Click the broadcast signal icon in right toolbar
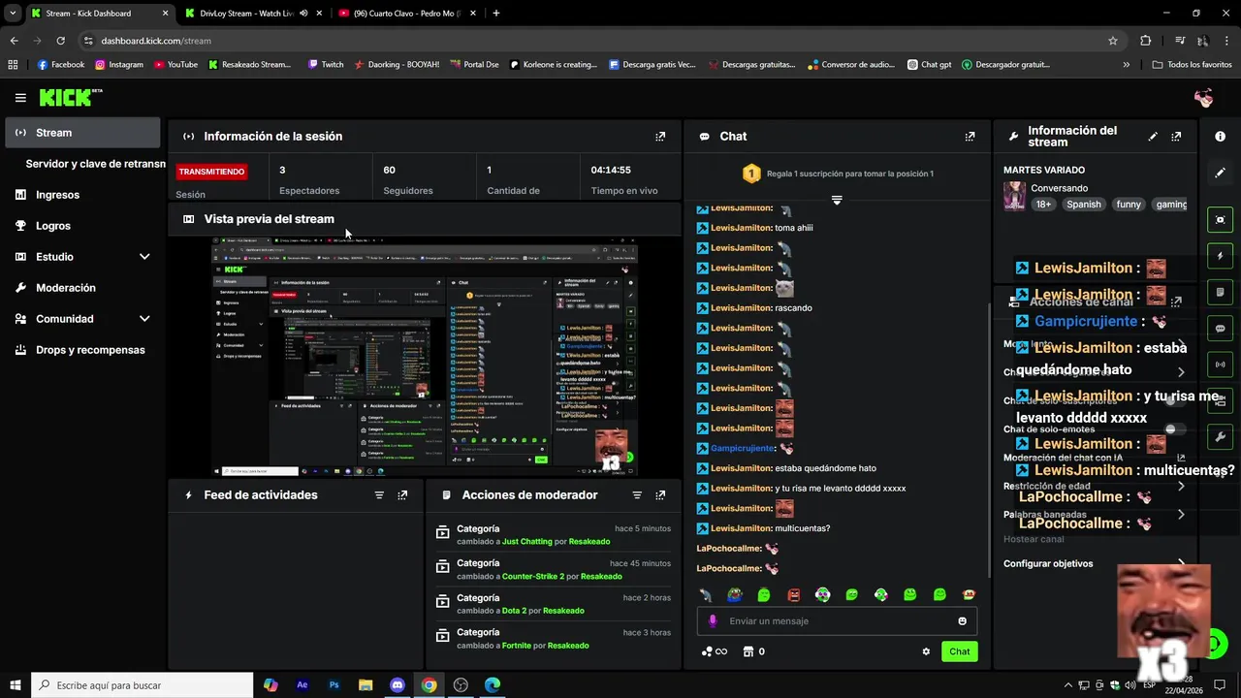 (1221, 365)
